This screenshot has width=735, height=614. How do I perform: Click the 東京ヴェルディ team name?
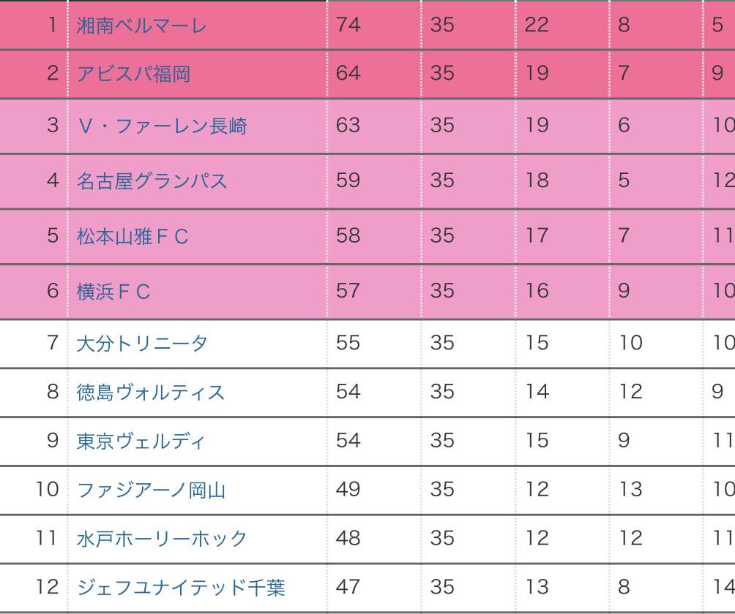(x=141, y=441)
